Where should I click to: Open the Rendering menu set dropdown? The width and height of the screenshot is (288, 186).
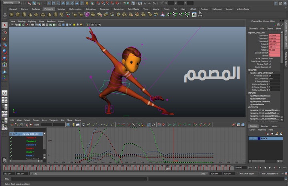pos(12,3)
